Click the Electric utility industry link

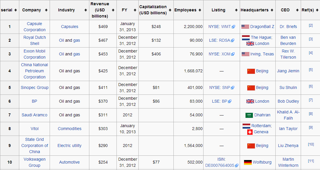coord(69,146)
